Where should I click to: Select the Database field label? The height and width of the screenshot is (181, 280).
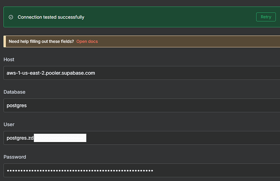14,92
